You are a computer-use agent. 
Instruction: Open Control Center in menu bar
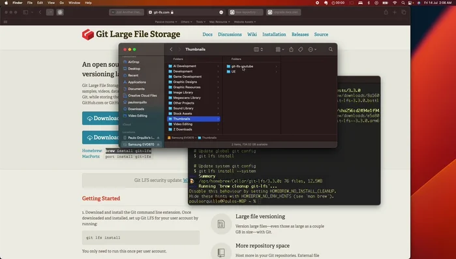point(410,3)
